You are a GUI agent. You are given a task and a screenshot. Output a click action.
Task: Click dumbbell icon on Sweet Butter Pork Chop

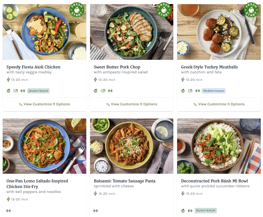click(x=110, y=91)
